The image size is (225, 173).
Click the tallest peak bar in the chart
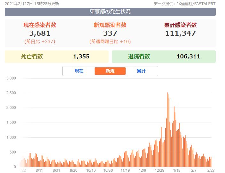(167, 130)
